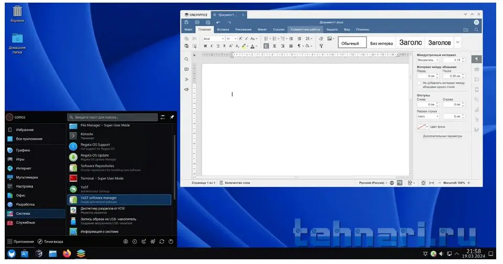Open the Множитель line spacing dropdown

pos(428,60)
